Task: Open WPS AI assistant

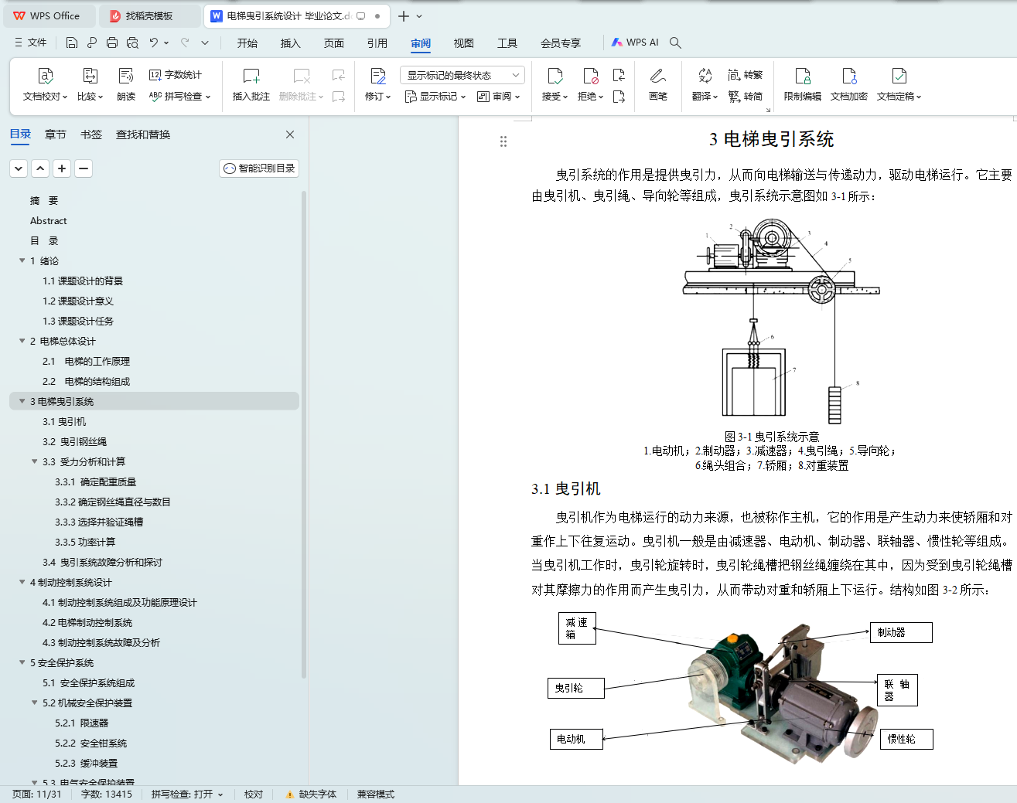Action: (635, 43)
